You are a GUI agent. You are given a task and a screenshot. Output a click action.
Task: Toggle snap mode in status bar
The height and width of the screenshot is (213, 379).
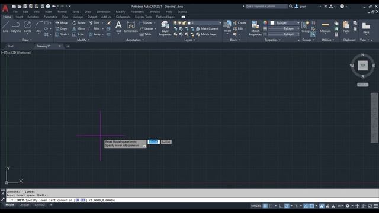271,206
